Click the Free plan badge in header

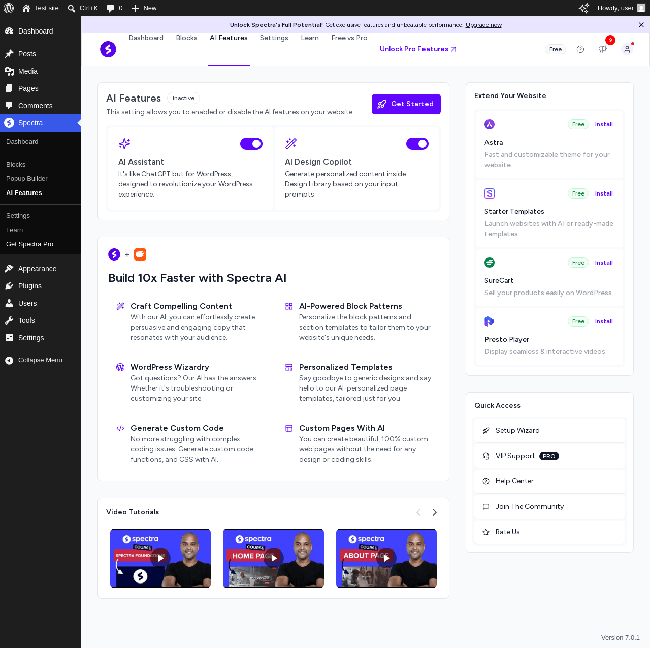point(556,49)
